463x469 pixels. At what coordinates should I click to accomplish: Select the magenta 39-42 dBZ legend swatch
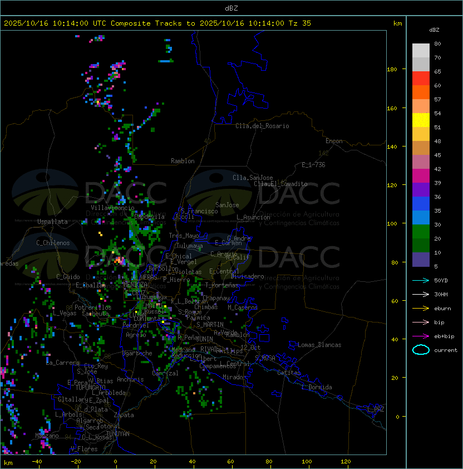(x=421, y=176)
